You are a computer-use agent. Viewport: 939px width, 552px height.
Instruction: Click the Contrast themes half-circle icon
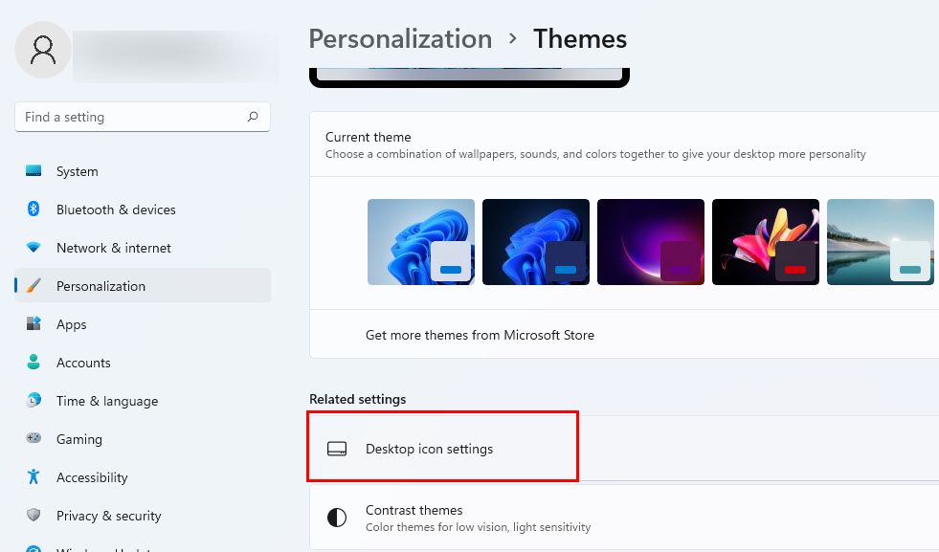click(x=337, y=517)
